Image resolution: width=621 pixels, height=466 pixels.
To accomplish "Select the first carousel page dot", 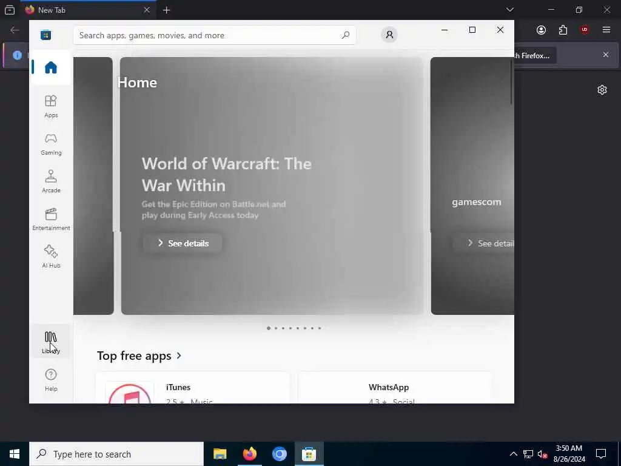I will (x=269, y=328).
